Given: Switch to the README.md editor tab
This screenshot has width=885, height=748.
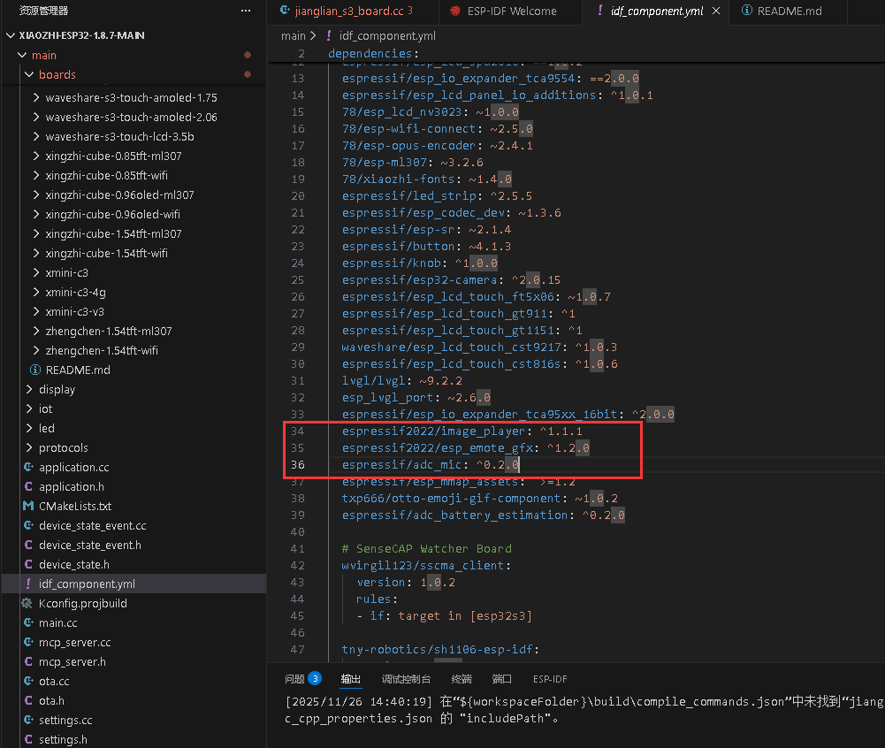Looking at the screenshot, I should point(789,11).
